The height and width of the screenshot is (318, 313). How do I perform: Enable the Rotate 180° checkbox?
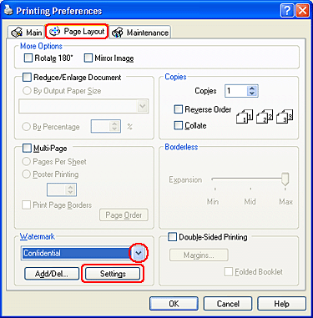28,58
